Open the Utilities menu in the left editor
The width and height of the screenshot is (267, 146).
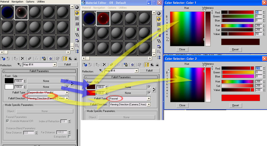click(41, 2)
